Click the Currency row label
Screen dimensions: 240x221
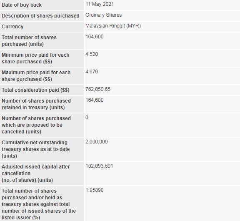12,27
